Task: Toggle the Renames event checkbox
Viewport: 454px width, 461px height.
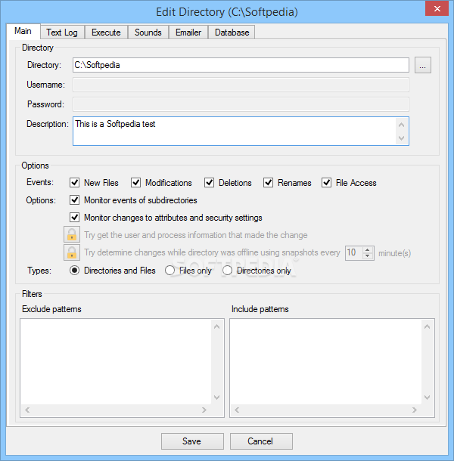Action: pyautogui.click(x=268, y=183)
